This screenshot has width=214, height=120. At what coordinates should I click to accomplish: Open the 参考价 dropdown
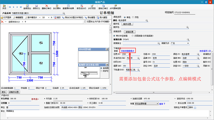tap(35, 99)
